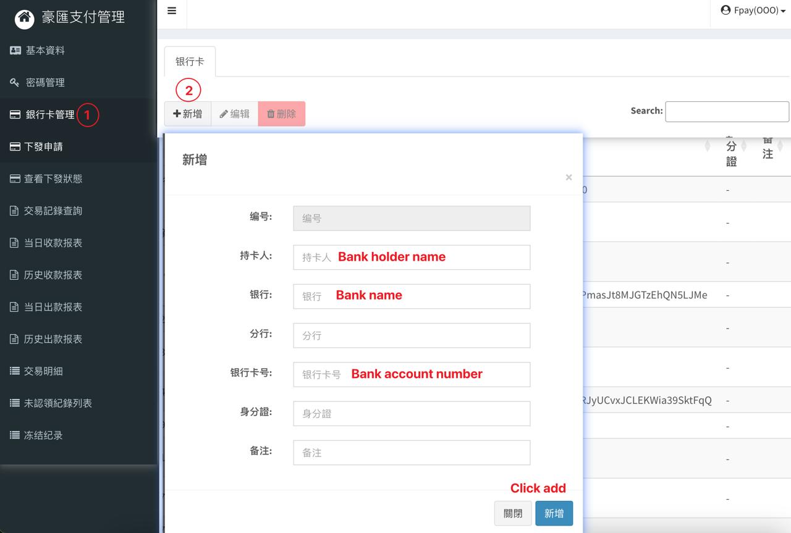Open 基本資料 in the sidebar
This screenshot has height=533, width=791.
tap(44, 51)
